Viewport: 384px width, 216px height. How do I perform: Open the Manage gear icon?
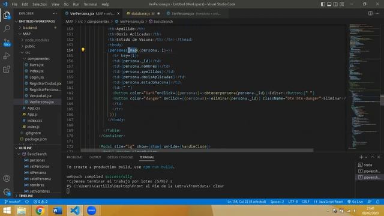click(x=7, y=192)
